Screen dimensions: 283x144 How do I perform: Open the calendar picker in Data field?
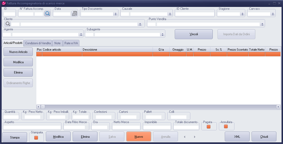tap(74, 13)
